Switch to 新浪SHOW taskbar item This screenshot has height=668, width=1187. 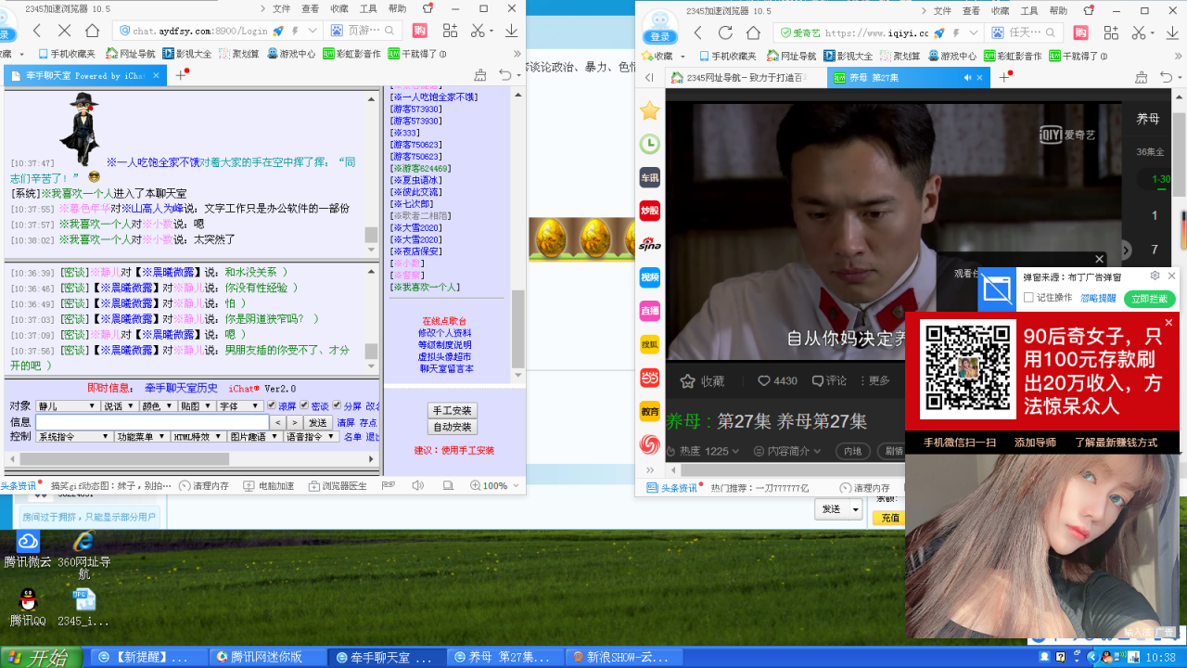tap(622, 657)
